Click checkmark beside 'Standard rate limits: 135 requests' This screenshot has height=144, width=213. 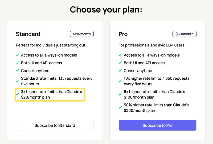[18, 81]
